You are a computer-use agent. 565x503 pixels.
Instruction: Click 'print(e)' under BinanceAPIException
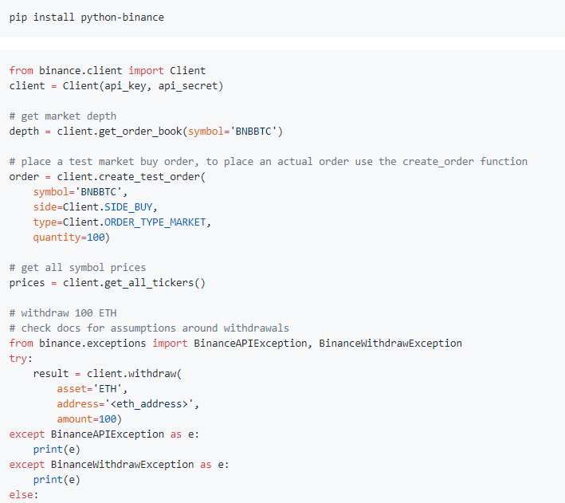point(57,450)
